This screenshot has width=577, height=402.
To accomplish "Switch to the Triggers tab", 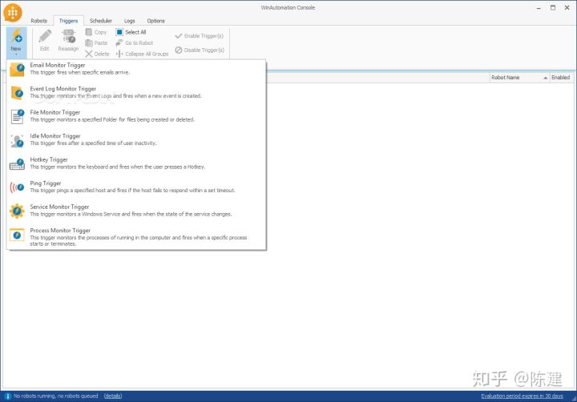I will [x=68, y=21].
